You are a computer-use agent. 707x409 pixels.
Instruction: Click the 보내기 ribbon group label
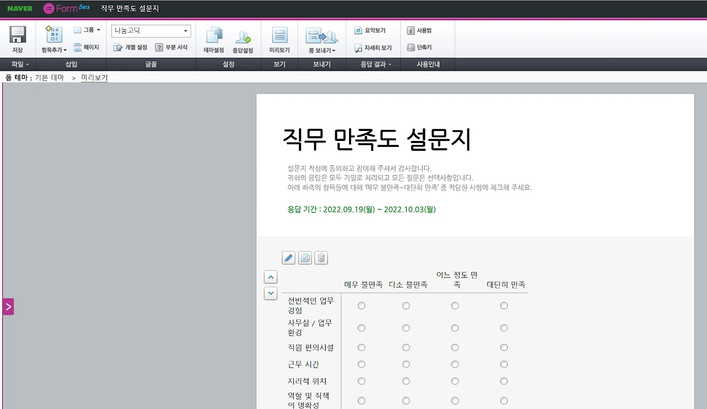[x=322, y=65]
